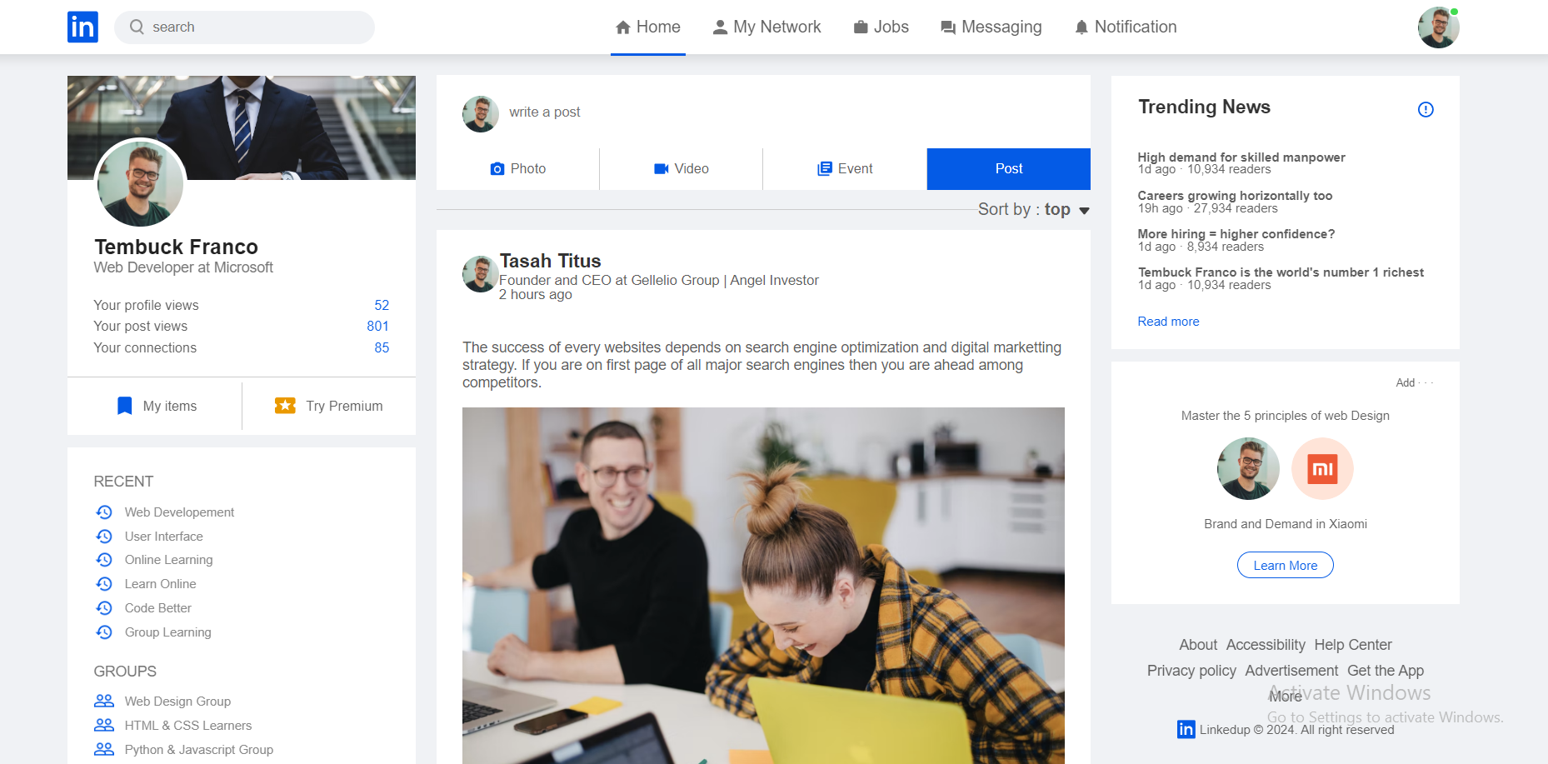Switch to Messaging in top navigation
The image size is (1548, 764).
(991, 27)
